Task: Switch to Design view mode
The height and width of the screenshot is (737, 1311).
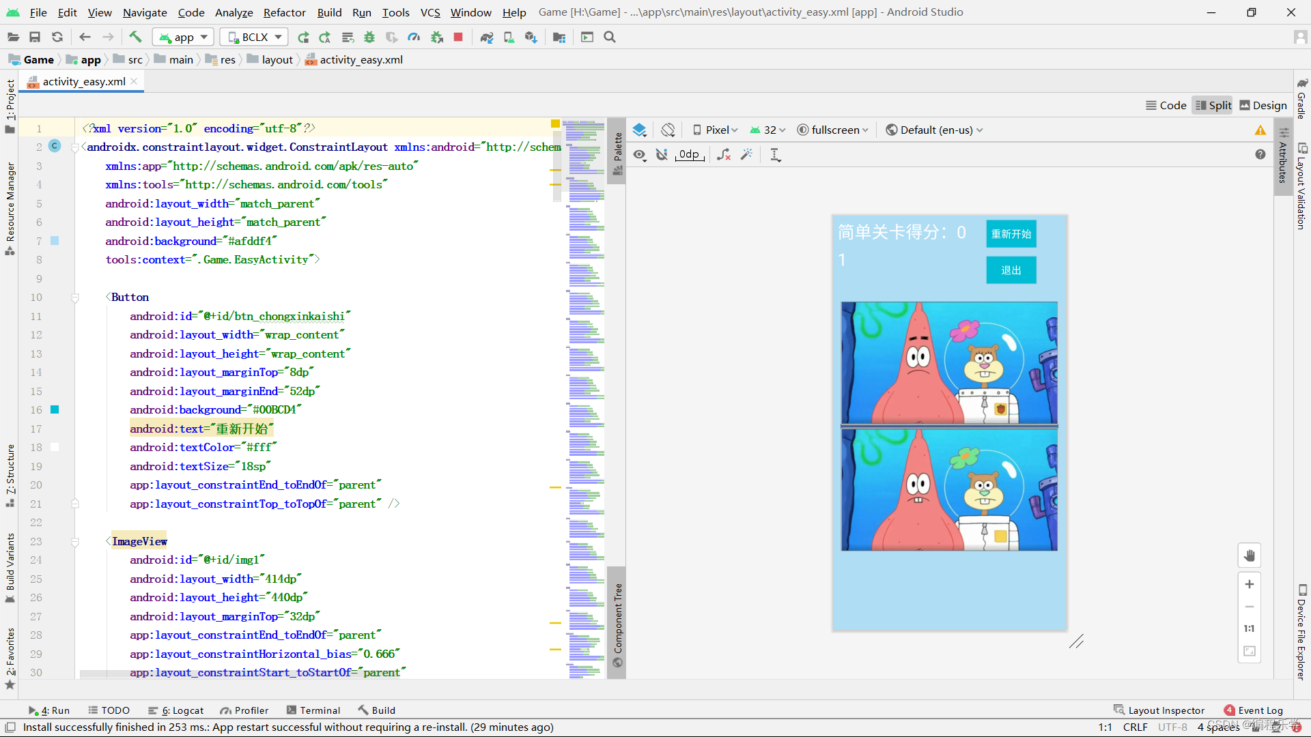Action: coord(1263,105)
